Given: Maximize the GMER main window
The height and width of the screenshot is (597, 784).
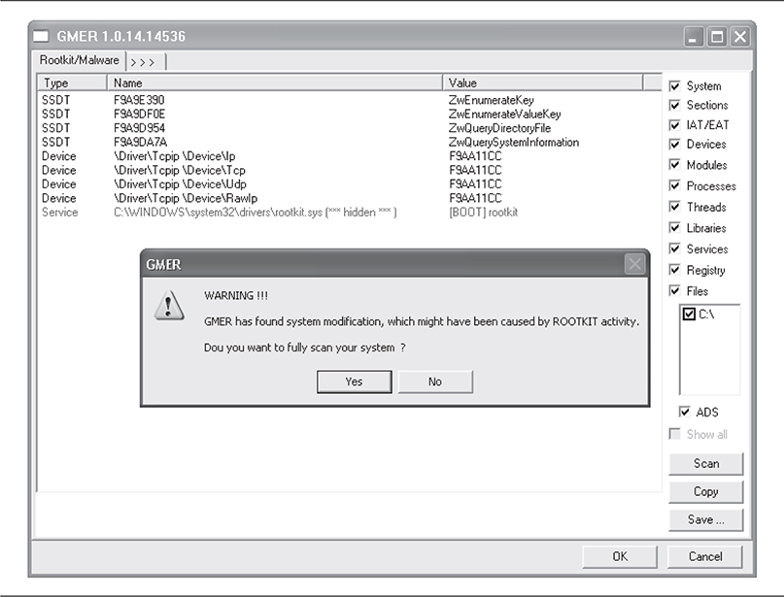Looking at the screenshot, I should point(717,37).
